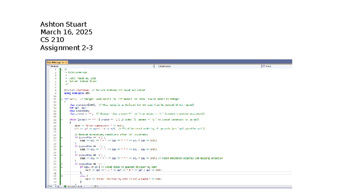Collapse the int main function at line 11

(61, 99)
